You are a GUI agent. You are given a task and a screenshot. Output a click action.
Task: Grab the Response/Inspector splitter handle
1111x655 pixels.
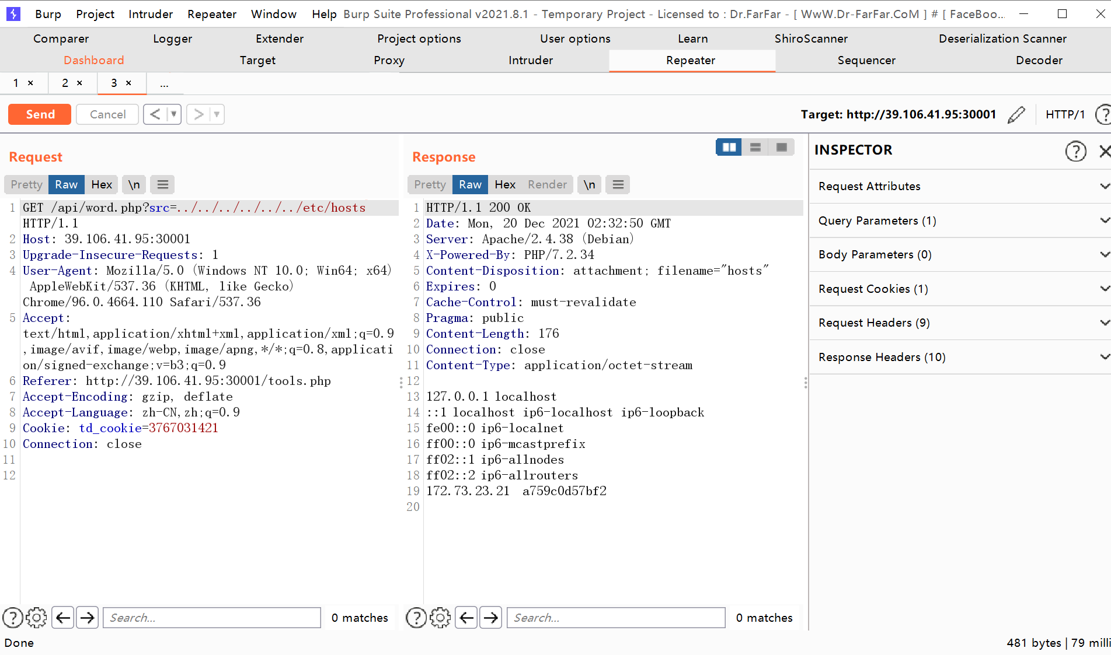[x=806, y=383]
